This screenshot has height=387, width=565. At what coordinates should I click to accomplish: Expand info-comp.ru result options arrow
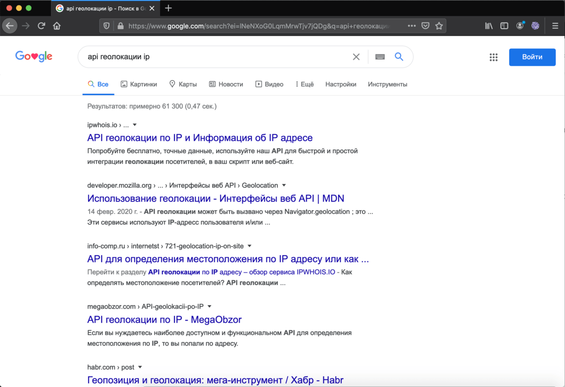click(249, 246)
